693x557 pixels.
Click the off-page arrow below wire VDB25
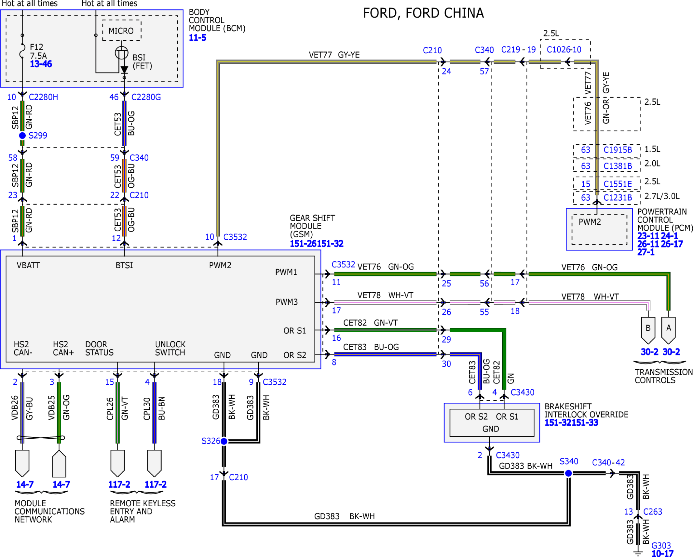point(59,463)
